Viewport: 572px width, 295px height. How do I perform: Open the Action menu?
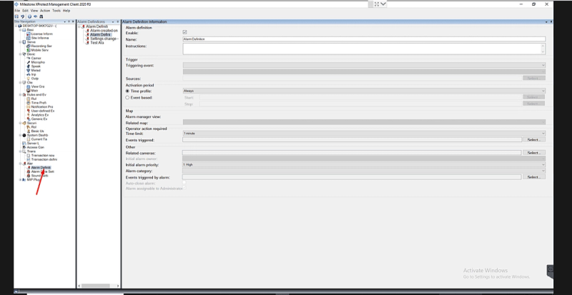pos(45,11)
